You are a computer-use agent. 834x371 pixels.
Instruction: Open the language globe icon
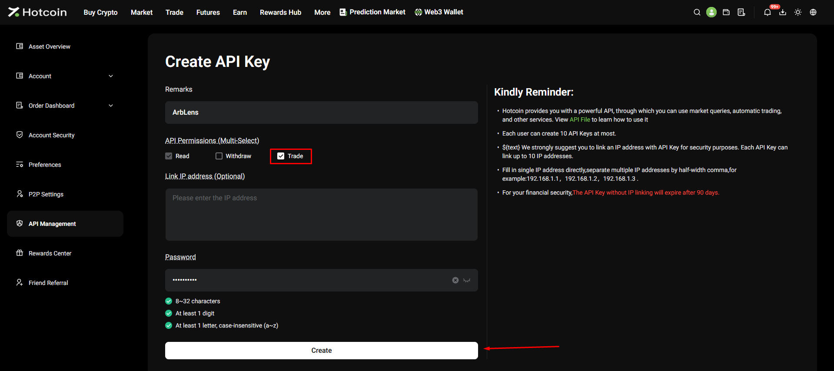[x=813, y=12]
